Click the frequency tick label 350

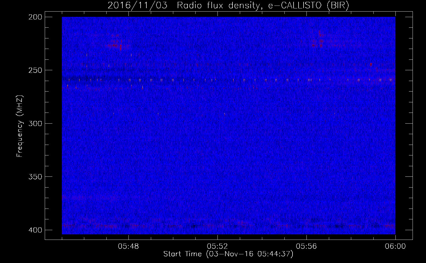(x=35, y=177)
